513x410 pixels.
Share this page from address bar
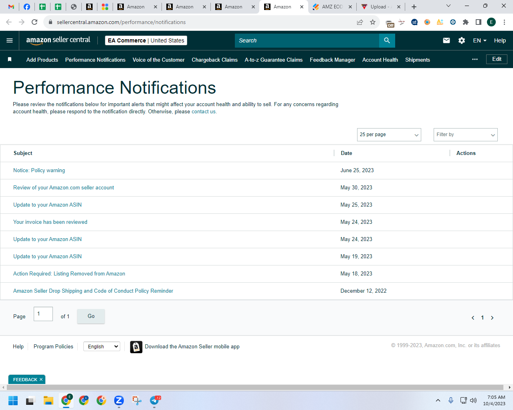point(360,22)
